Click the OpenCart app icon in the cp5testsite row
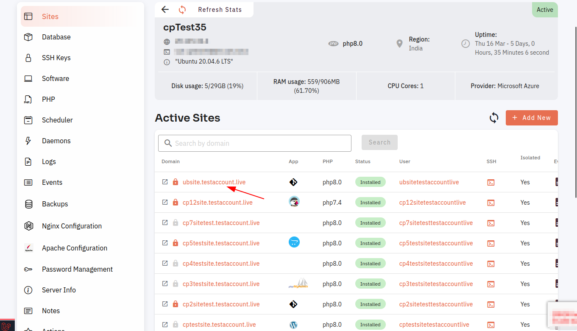Screen dimensions: 577x331 pyautogui.click(x=294, y=242)
